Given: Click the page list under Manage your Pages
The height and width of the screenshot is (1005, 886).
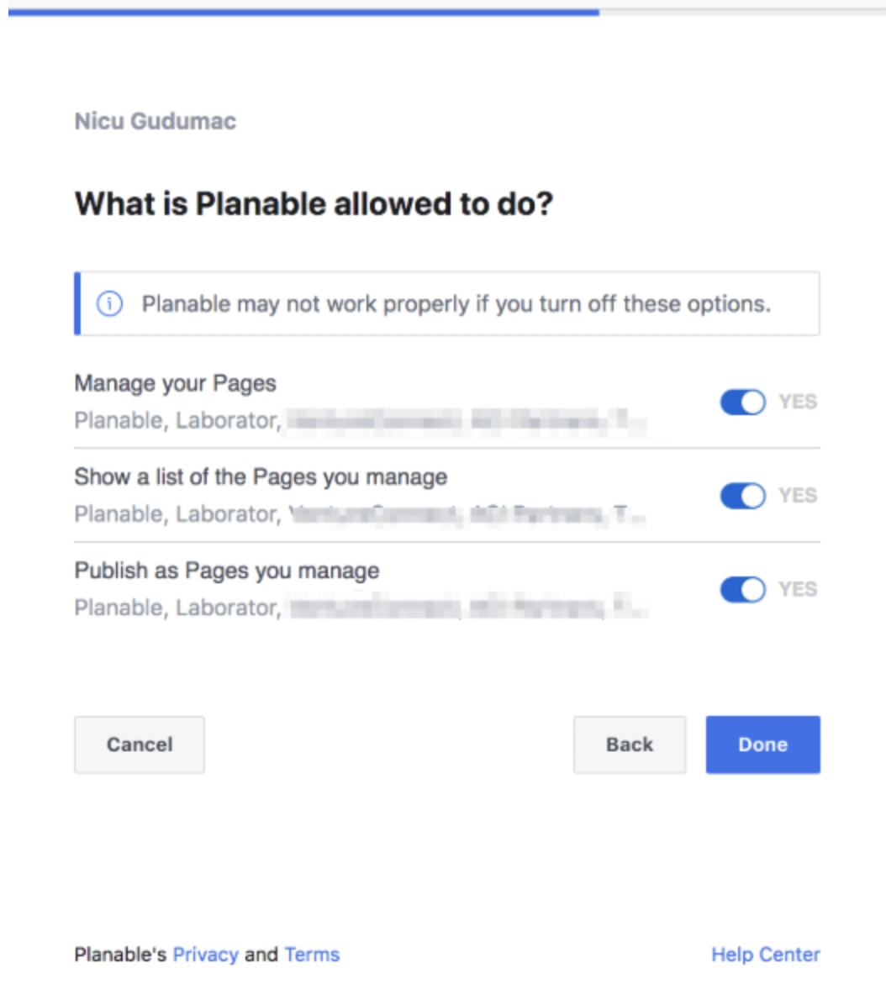Looking at the screenshot, I should click(360, 420).
